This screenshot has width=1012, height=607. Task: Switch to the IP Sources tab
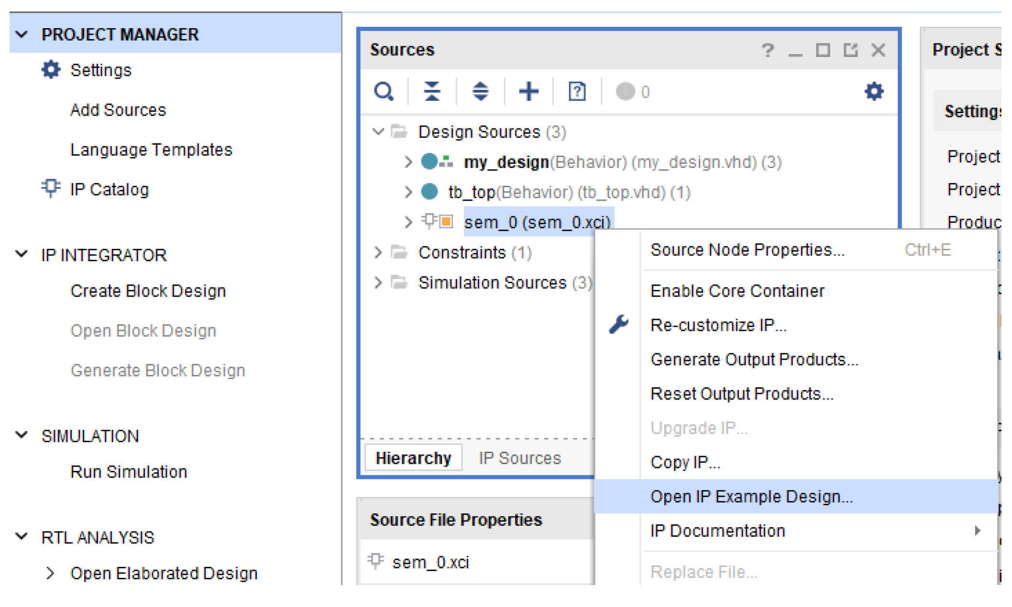tap(519, 458)
